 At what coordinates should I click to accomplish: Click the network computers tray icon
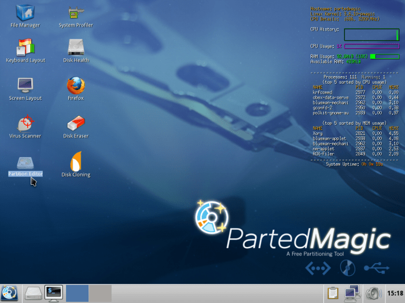[x=352, y=293]
